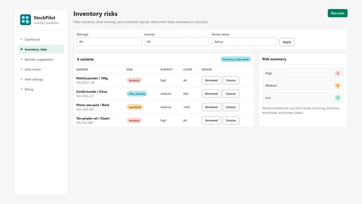
Task: Click the 8 variants heading
Action: click(x=86, y=59)
